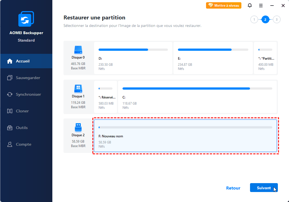Click the AOMEI Backupper logo icon
Image resolution: width=289 pixels, height=202 pixels.
(26, 19)
